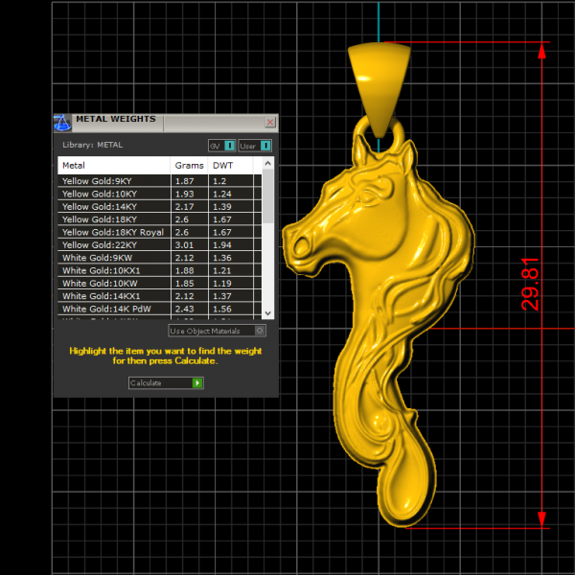The image size is (575, 575).
Task: Close the Metal Weights panel
Action: [x=270, y=123]
